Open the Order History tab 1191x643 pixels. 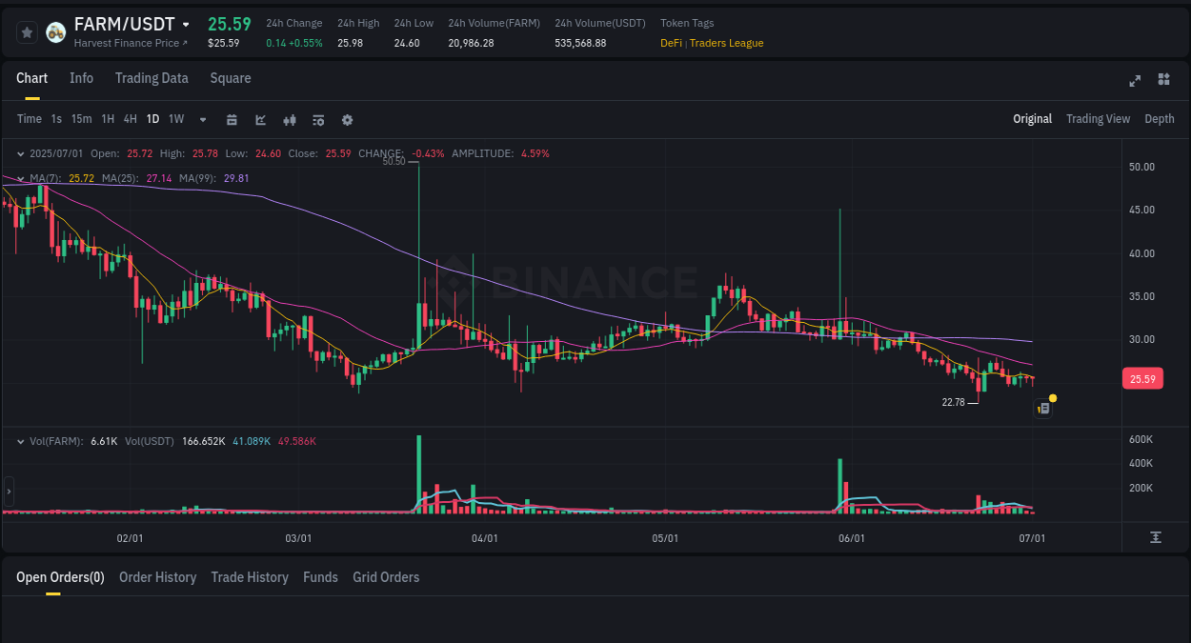(x=157, y=576)
